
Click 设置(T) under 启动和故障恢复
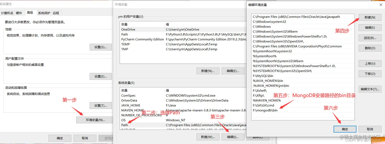pos(101,106)
